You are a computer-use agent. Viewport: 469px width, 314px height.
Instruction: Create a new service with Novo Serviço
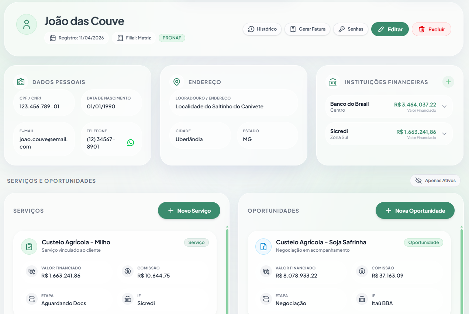189,210
